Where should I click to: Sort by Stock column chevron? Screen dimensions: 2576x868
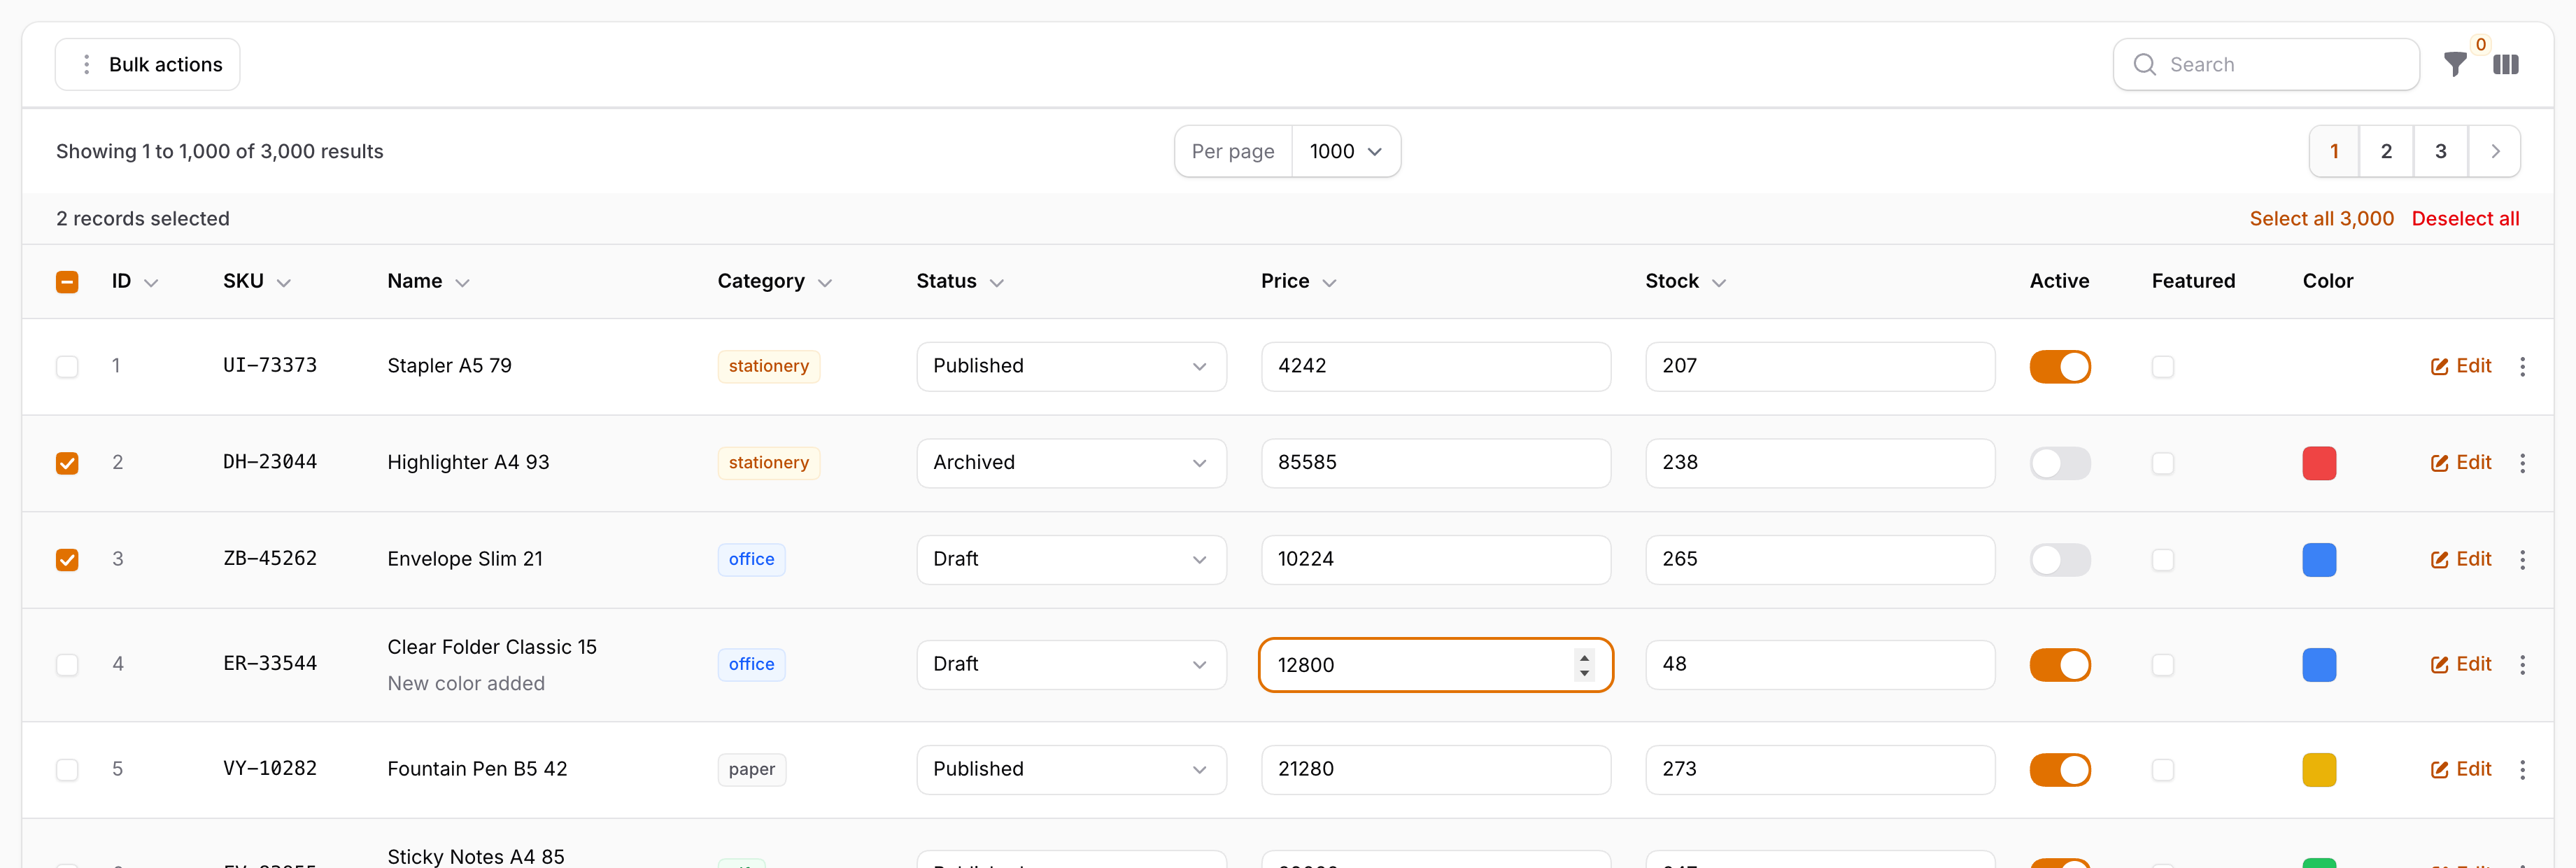[1719, 283]
